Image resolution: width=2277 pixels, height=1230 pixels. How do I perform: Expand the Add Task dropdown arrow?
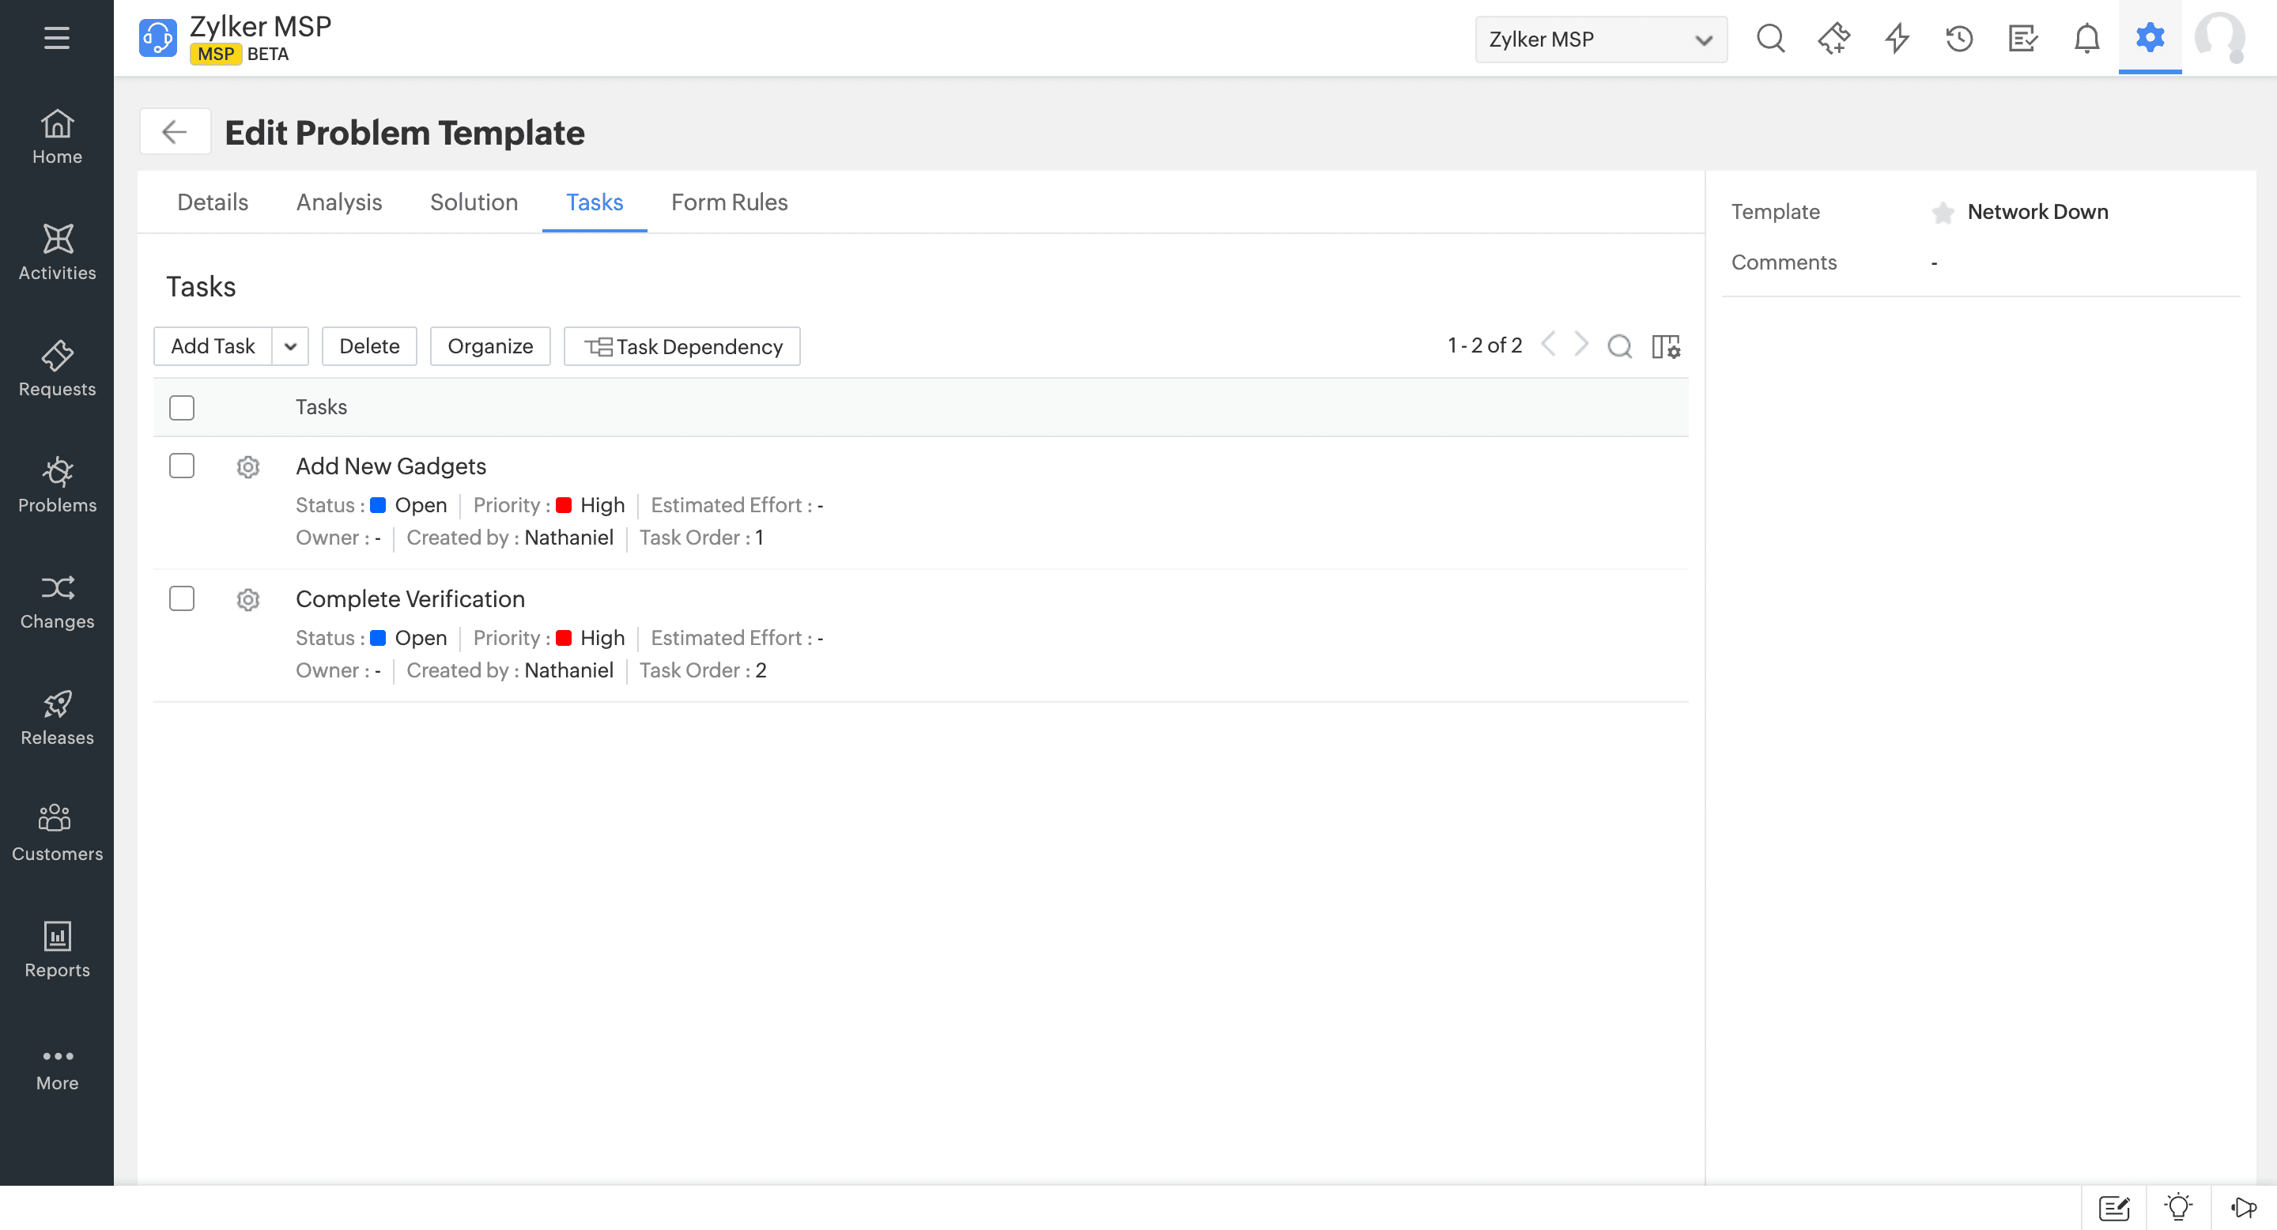[290, 346]
